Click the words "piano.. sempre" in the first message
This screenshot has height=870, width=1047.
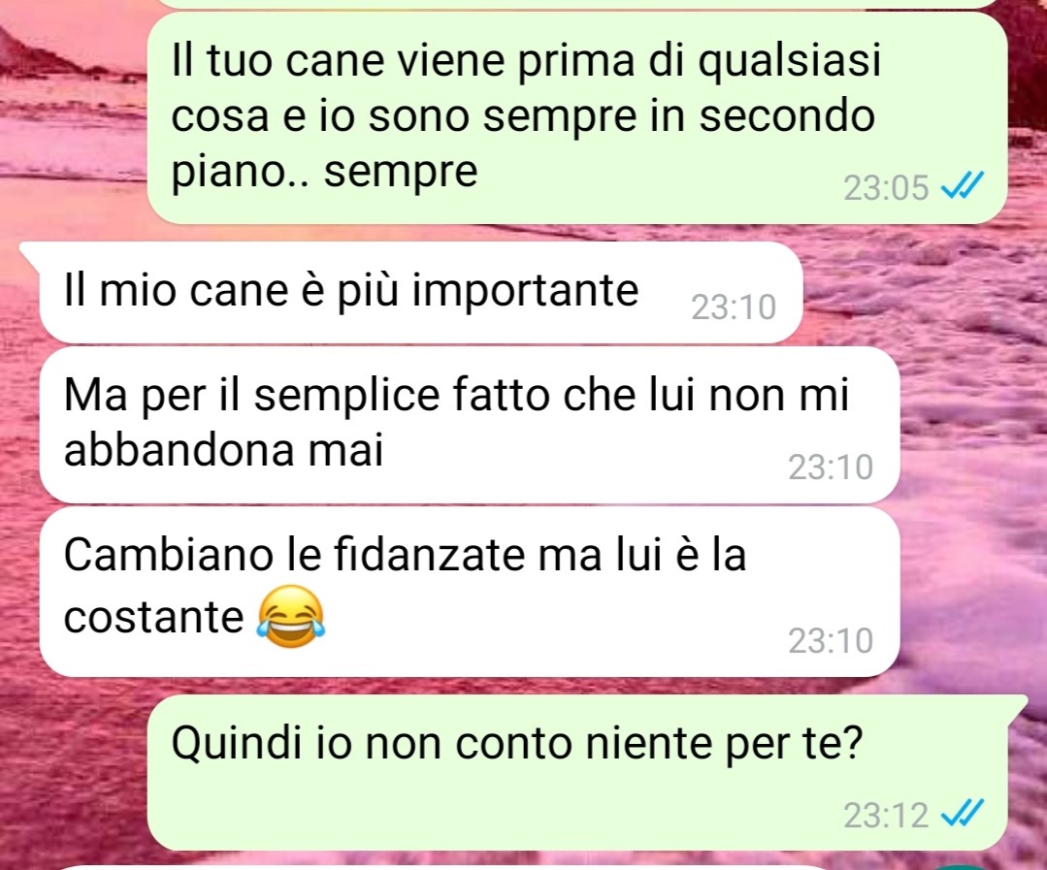click(324, 172)
